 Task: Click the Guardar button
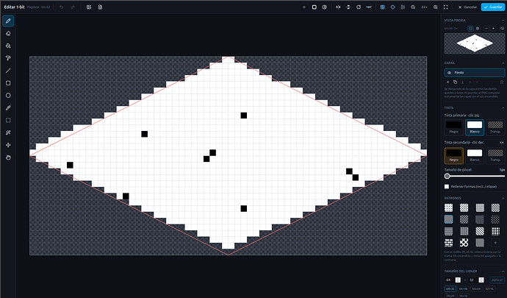[x=493, y=7]
